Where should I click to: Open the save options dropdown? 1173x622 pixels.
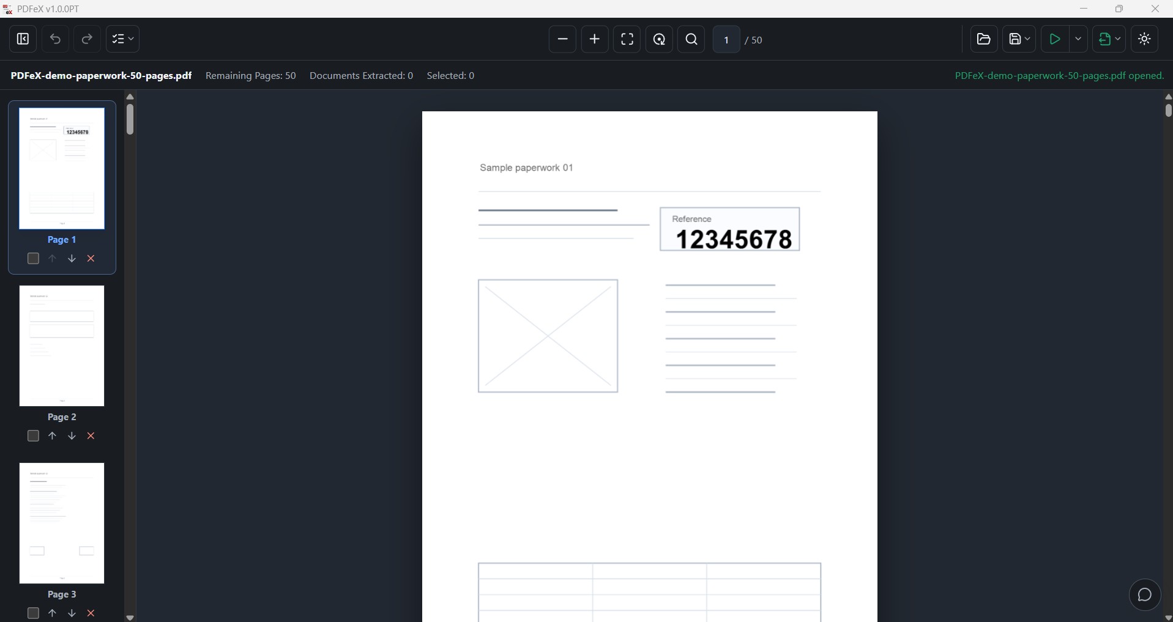click(x=1019, y=39)
